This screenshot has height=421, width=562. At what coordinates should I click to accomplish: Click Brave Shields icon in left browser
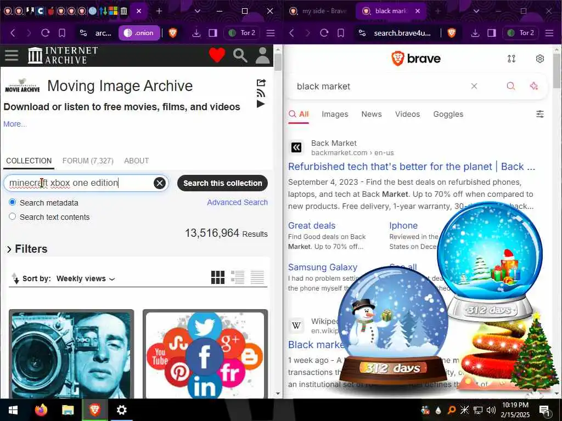click(x=173, y=33)
